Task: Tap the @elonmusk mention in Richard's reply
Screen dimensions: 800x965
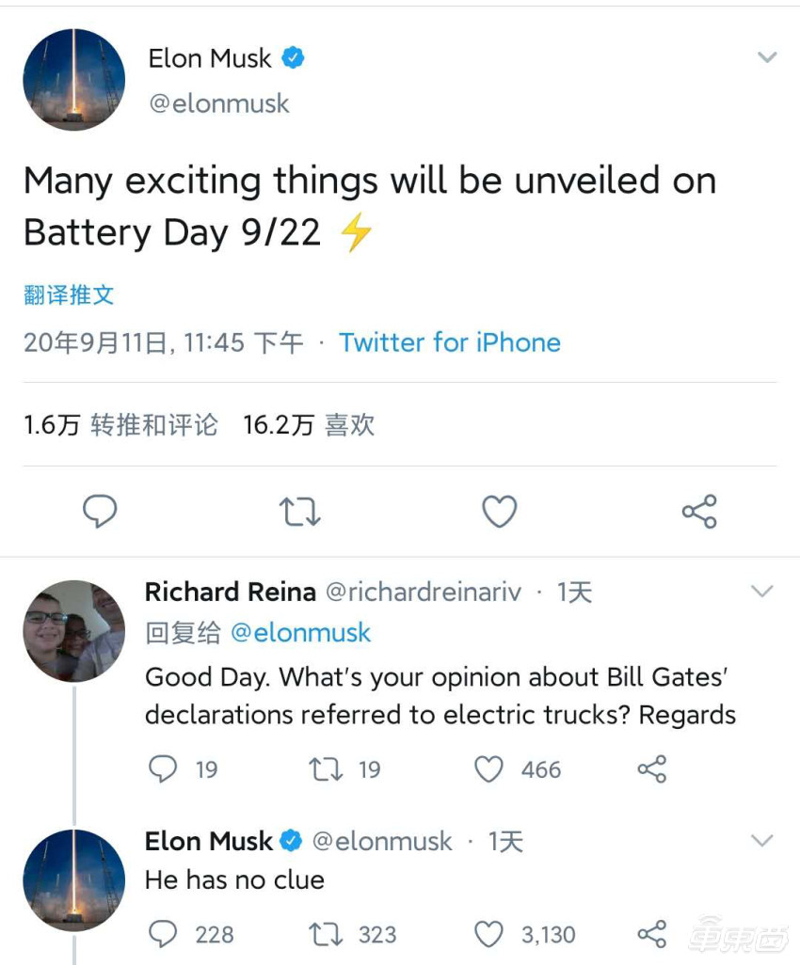Action: [300, 633]
